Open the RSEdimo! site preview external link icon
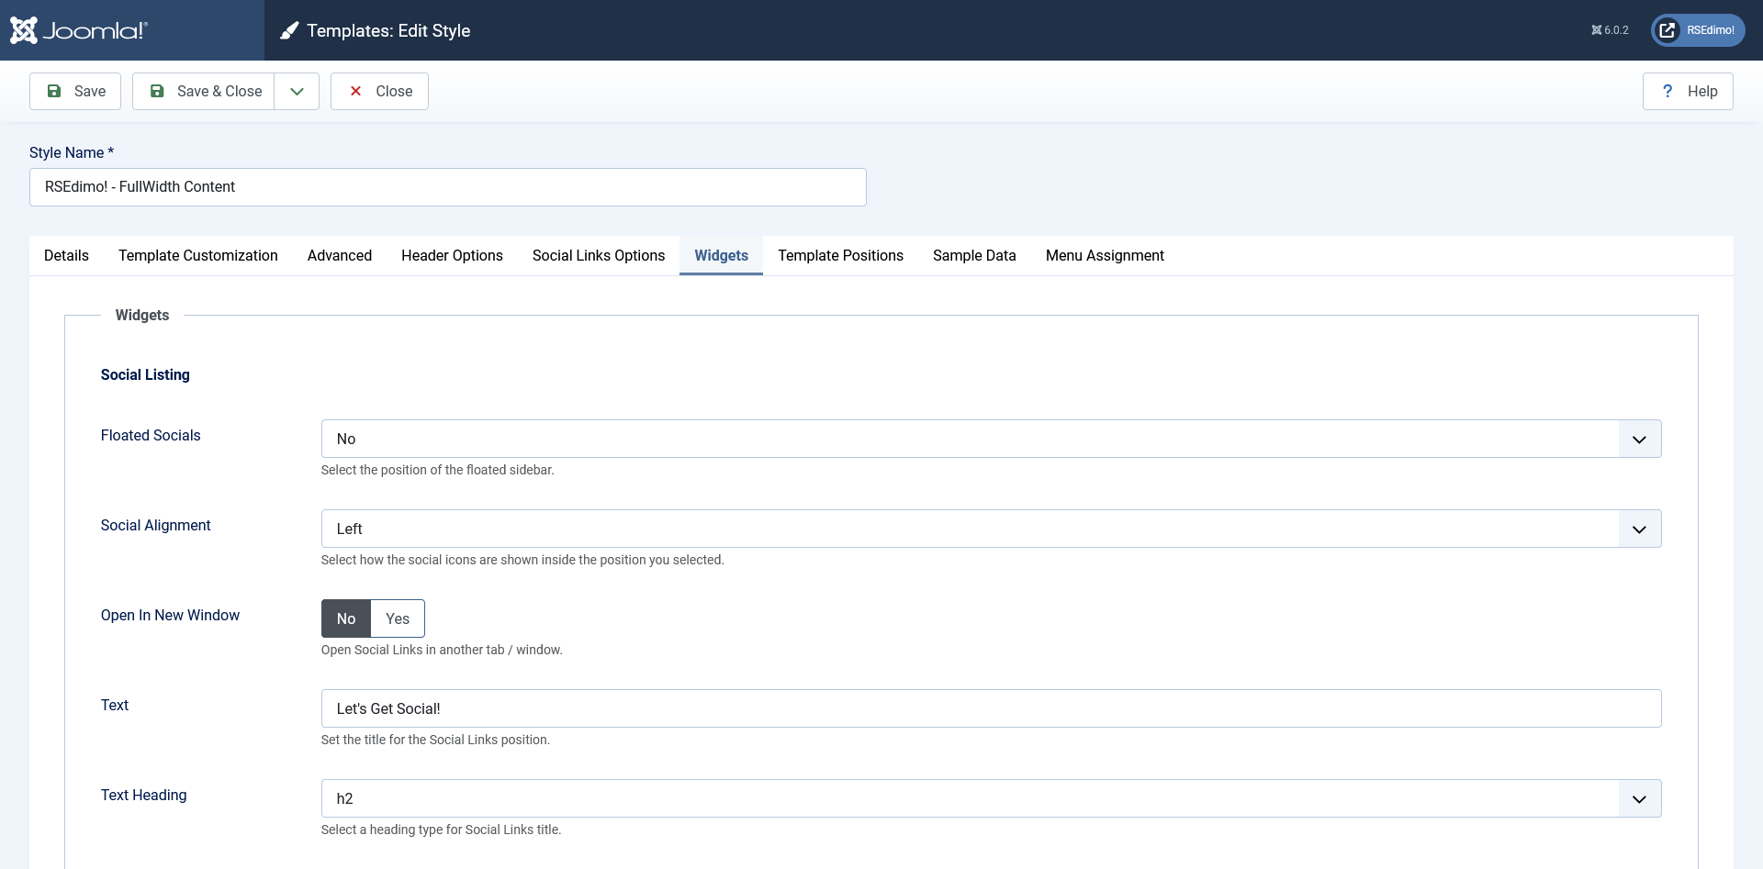The height and width of the screenshot is (869, 1763). pos(1667,30)
